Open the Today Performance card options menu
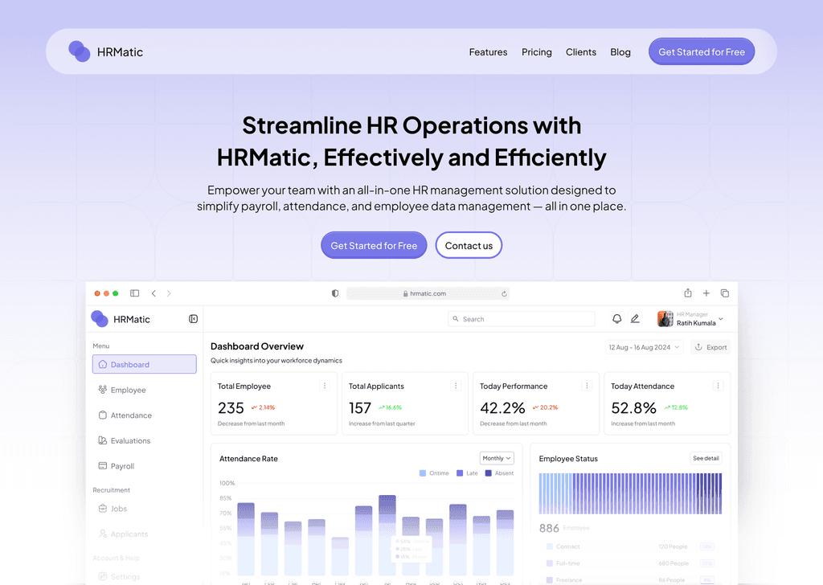Image resolution: width=823 pixels, height=585 pixels. click(x=587, y=386)
